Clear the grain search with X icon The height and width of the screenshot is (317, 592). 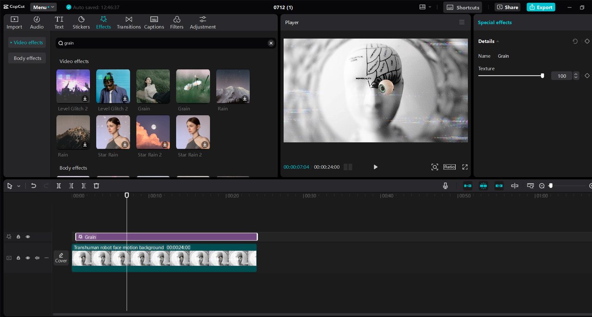coord(271,43)
